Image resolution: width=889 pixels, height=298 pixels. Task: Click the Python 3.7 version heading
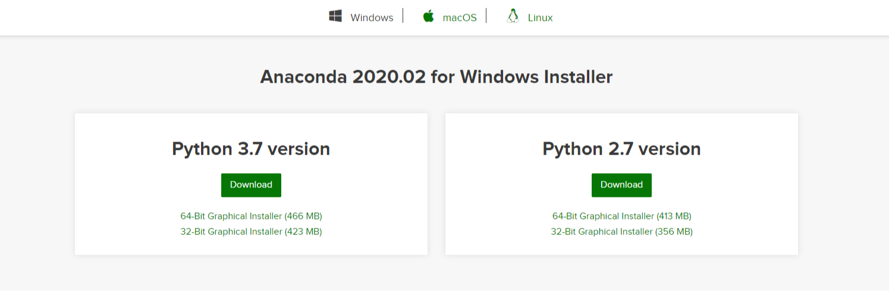click(x=251, y=149)
